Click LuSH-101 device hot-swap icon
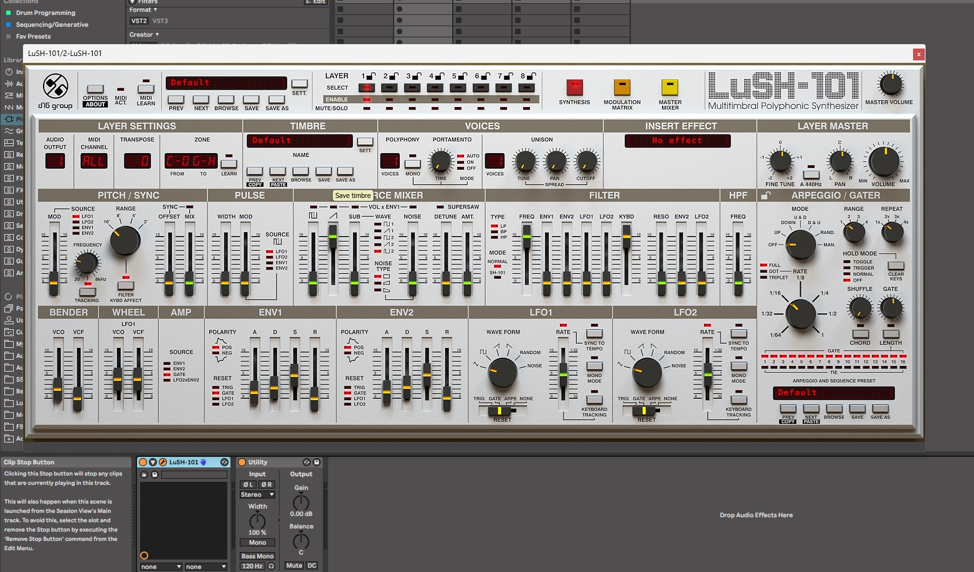Viewport: 974px width, 572px height. [224, 462]
